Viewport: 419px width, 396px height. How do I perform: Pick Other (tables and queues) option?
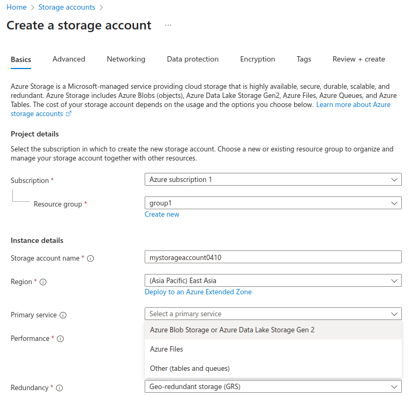tap(190, 368)
